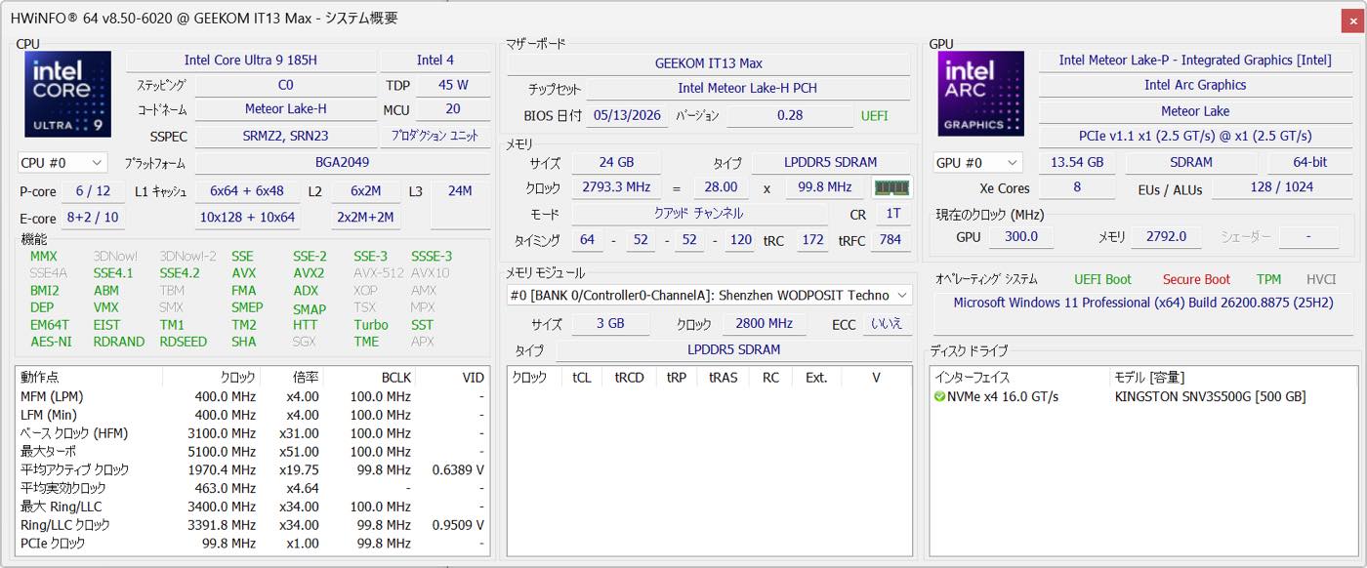Click the green memory module icon
This screenshot has width=1367, height=568.
pos(891,187)
